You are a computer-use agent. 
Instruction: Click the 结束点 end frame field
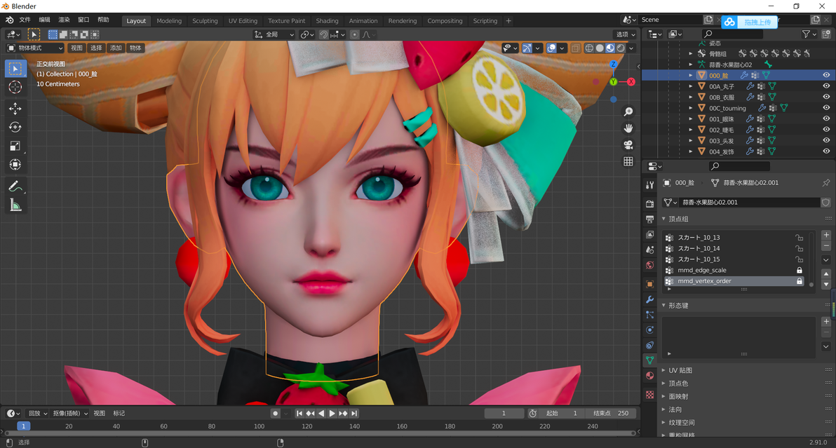click(x=610, y=414)
